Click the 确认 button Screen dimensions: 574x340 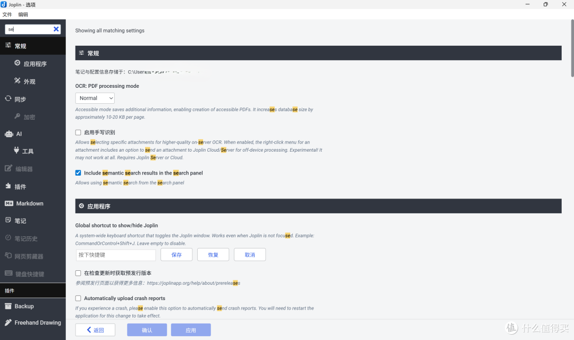147,330
